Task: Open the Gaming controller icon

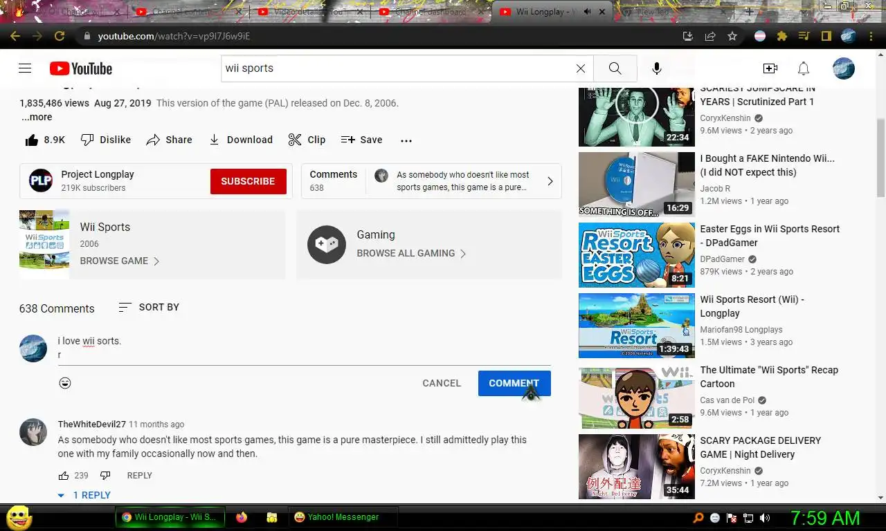Action: click(x=327, y=244)
